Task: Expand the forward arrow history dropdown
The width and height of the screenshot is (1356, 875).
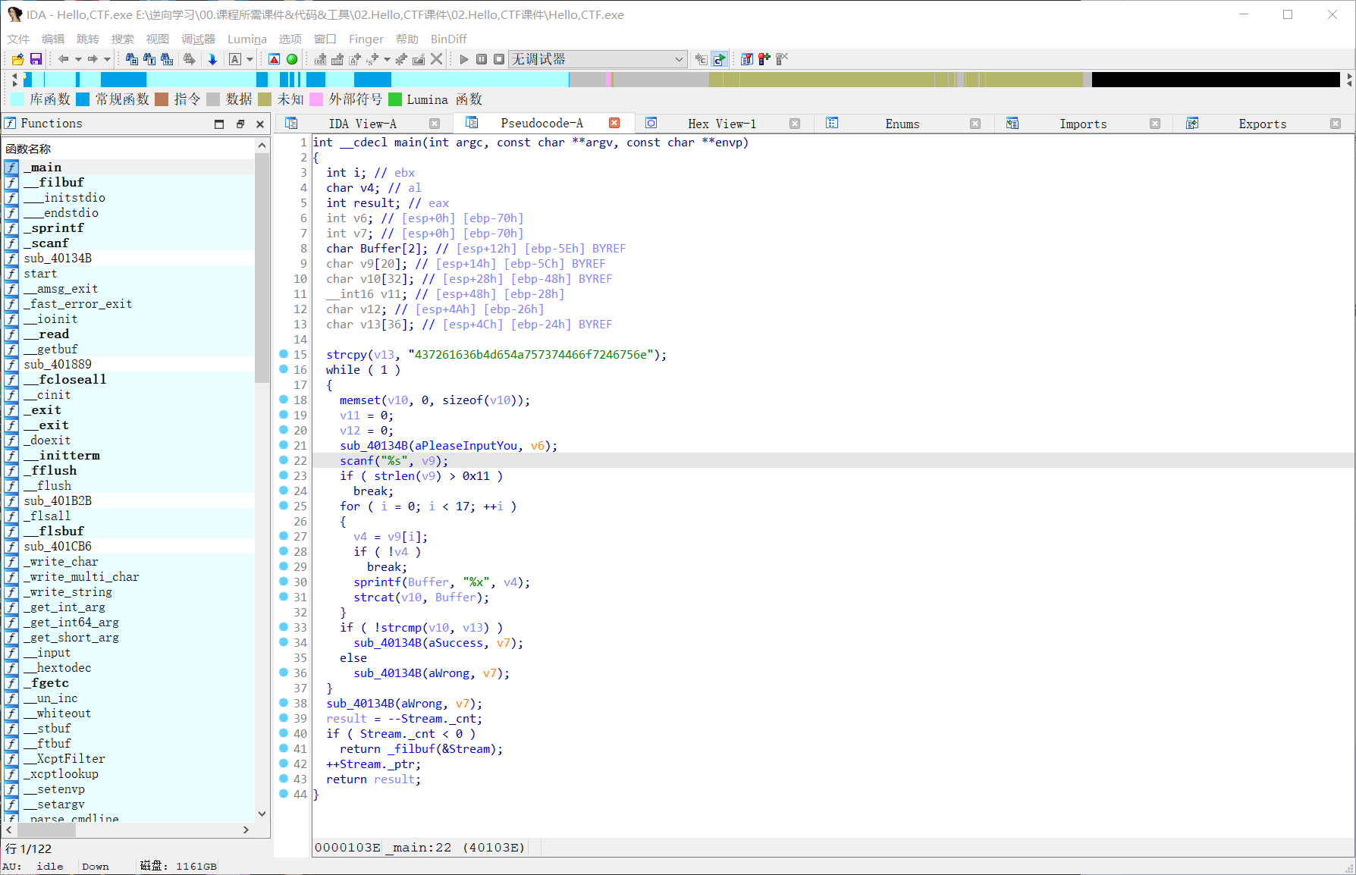Action: click(x=107, y=59)
